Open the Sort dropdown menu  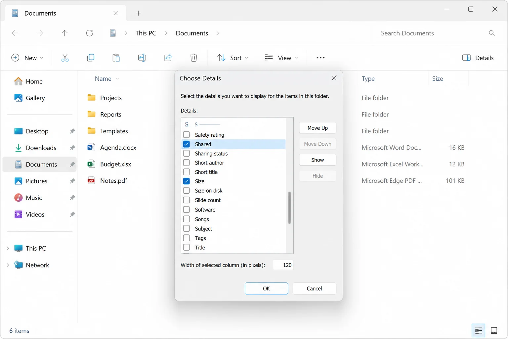click(x=233, y=58)
